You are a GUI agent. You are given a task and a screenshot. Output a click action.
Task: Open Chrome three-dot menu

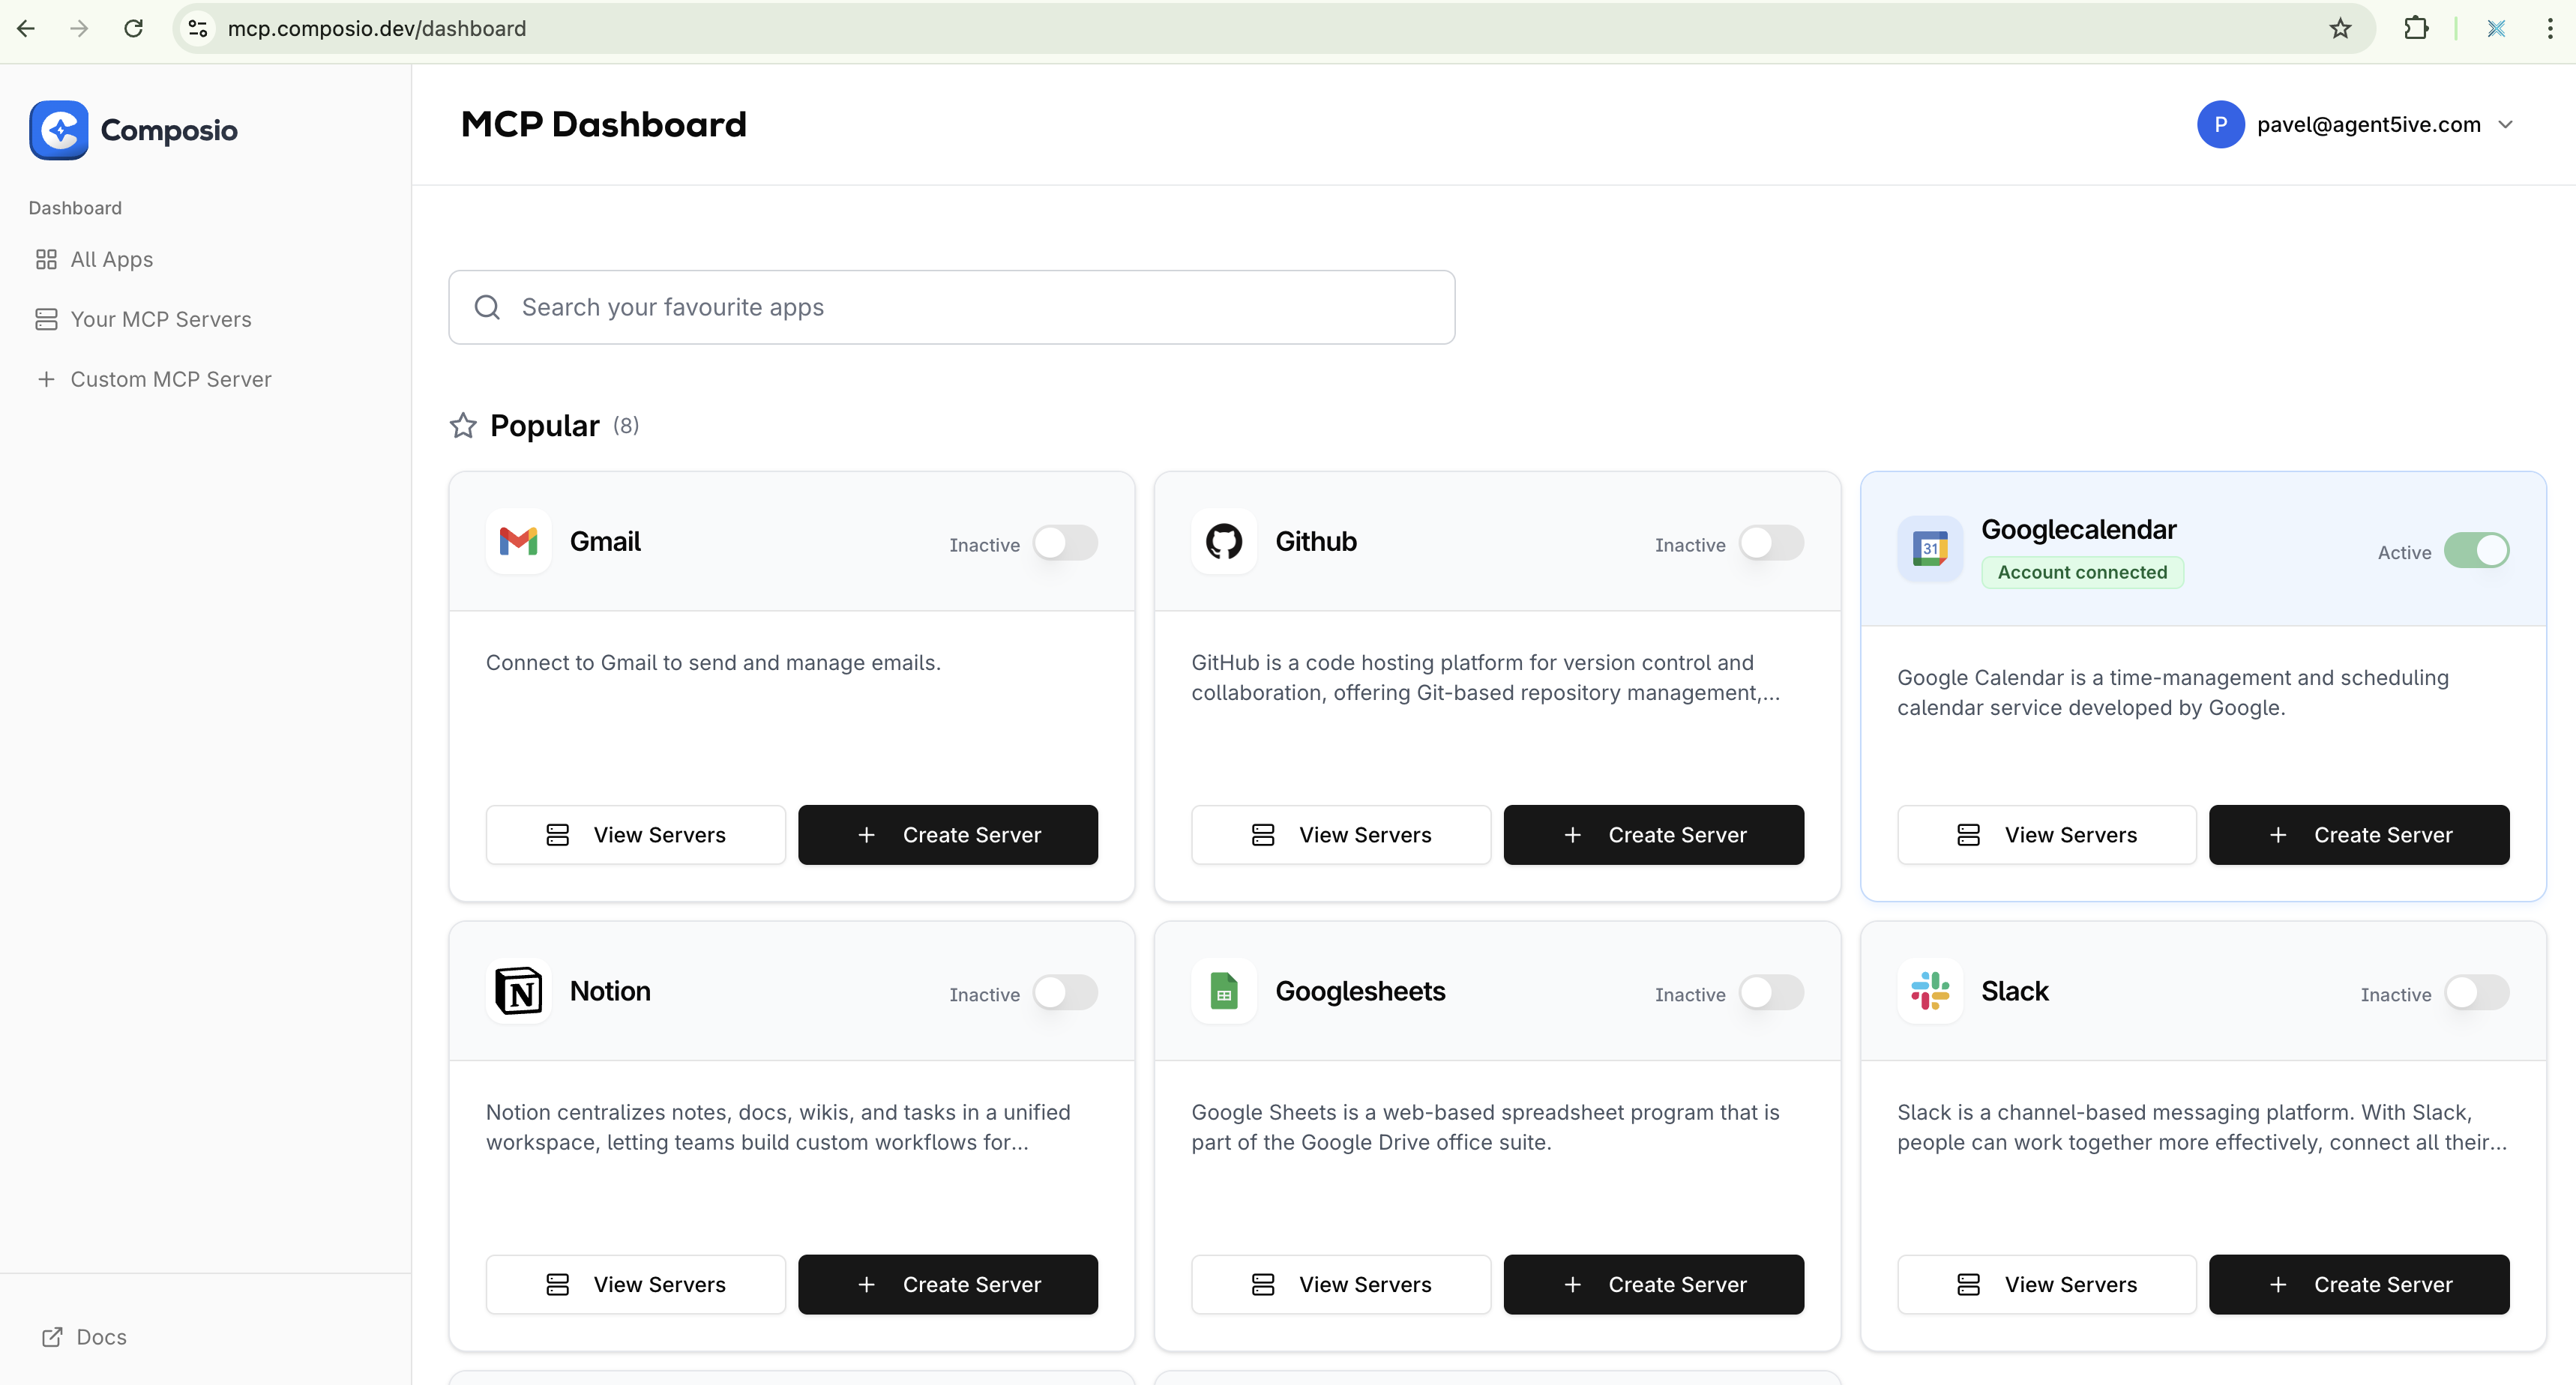pyautogui.click(x=2549, y=28)
